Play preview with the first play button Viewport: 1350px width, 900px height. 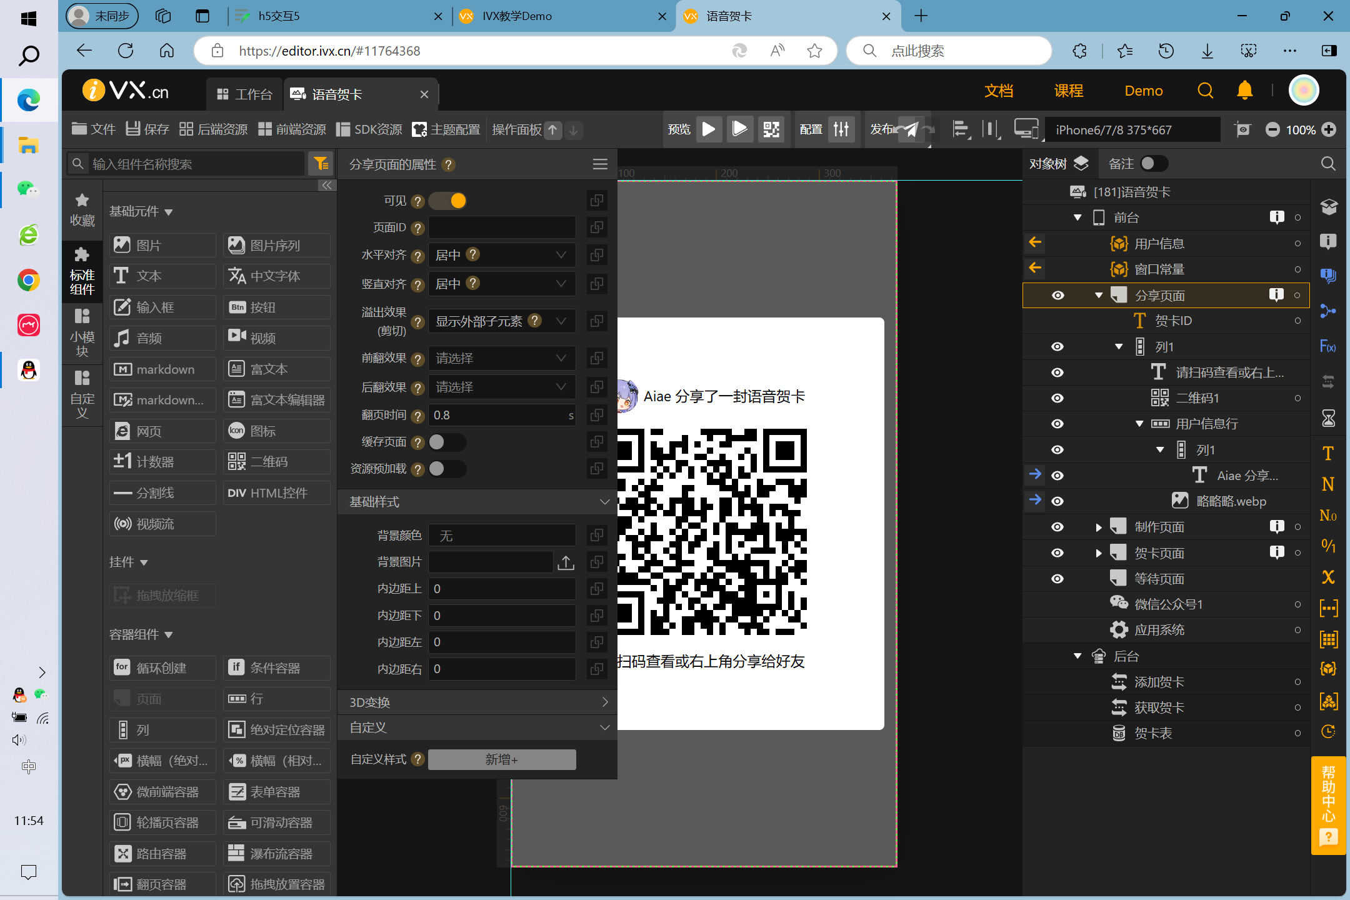709,129
